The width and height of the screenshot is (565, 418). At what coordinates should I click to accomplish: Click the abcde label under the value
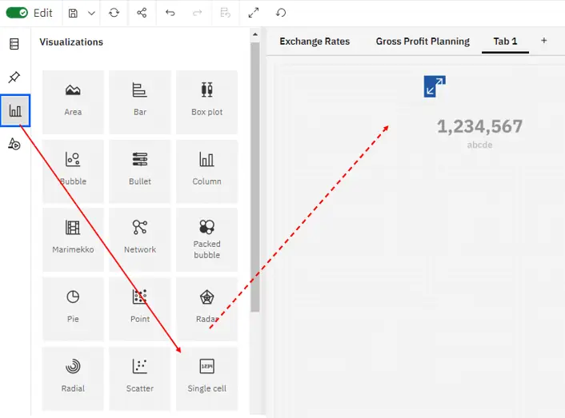[479, 145]
